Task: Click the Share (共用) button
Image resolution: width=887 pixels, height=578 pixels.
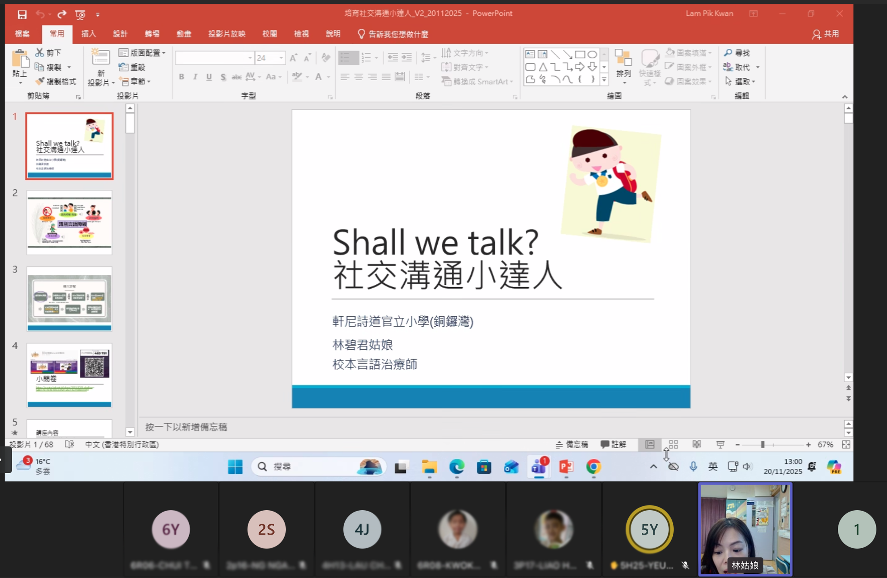Action: pos(826,34)
